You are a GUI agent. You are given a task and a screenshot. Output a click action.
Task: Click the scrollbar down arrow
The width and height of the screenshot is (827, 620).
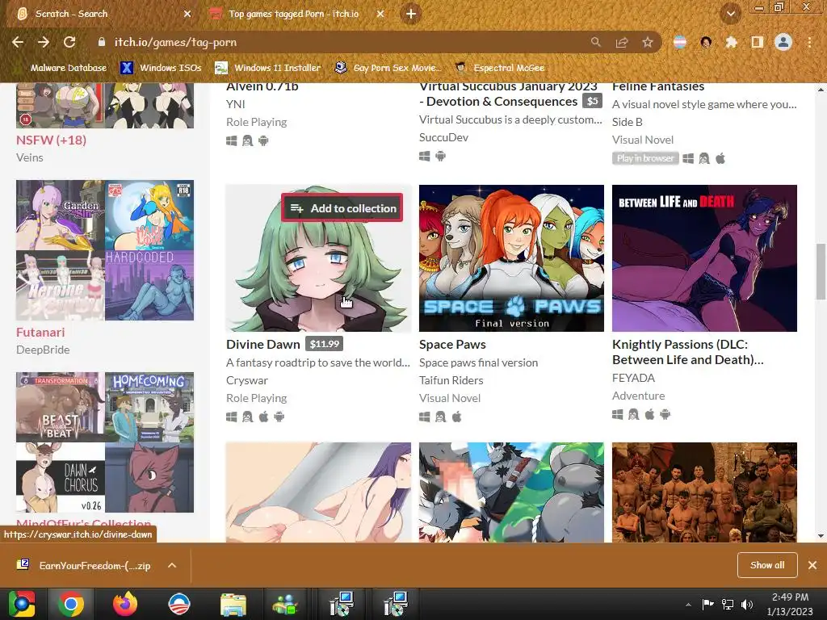pyautogui.click(x=821, y=536)
